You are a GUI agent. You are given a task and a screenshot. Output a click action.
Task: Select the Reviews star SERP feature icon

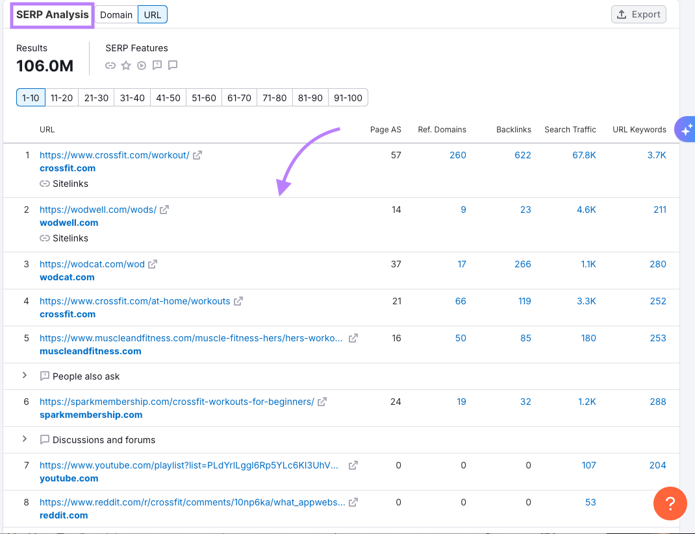(x=125, y=65)
